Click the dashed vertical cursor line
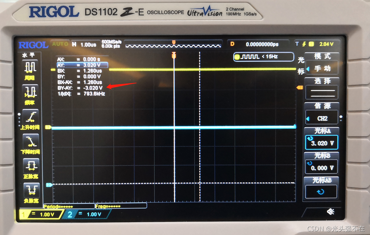The image size is (370, 235). tap(200, 127)
